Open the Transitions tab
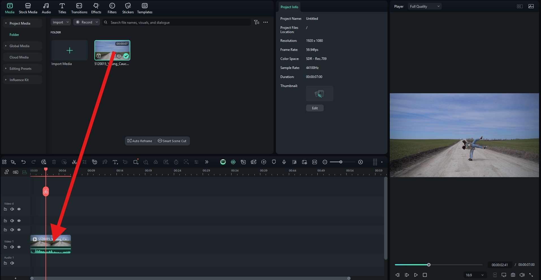Image resolution: width=541 pixels, height=280 pixels. tap(79, 8)
